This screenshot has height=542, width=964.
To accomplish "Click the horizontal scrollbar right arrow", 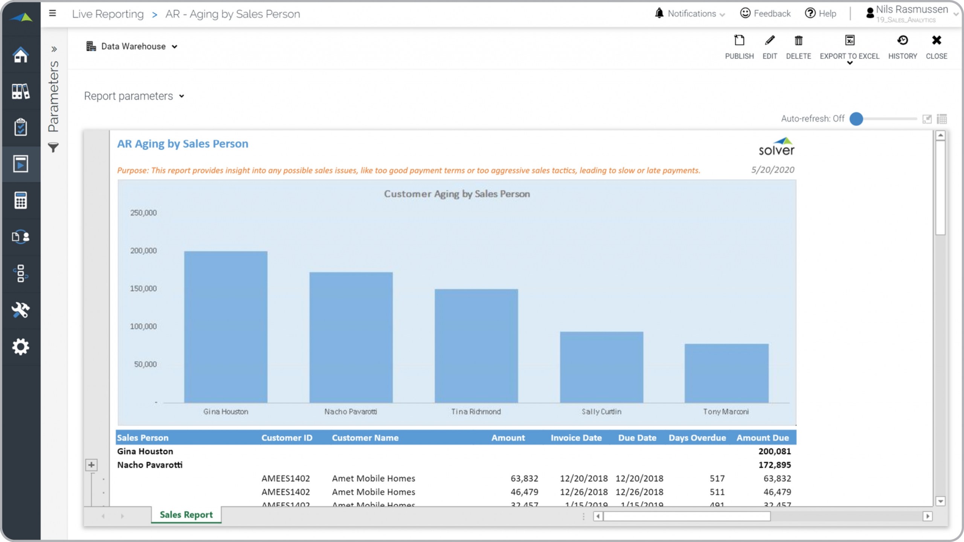I will coord(927,516).
